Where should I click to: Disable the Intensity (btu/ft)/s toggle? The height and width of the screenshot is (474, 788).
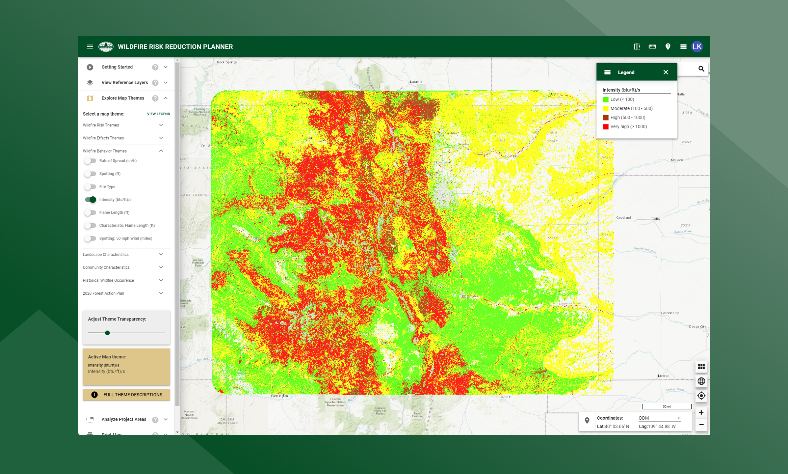[x=90, y=200]
